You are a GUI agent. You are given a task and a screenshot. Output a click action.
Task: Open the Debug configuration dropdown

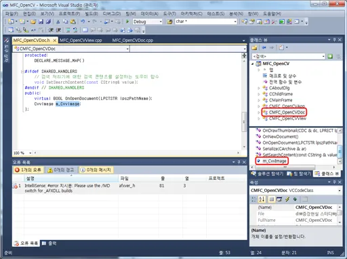point(161,22)
